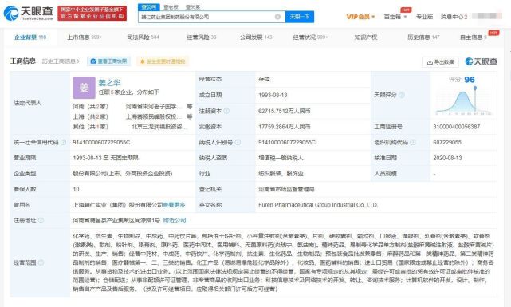Switch to the 经营风险 tab
The width and height of the screenshot is (511, 307).
[202, 37]
